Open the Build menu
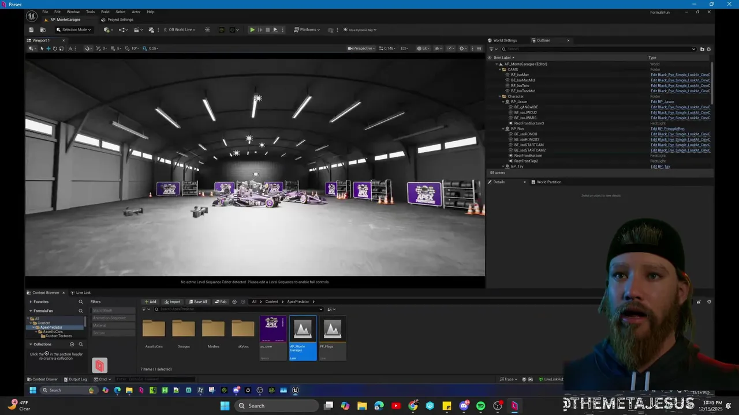The image size is (739, 415). point(105,12)
